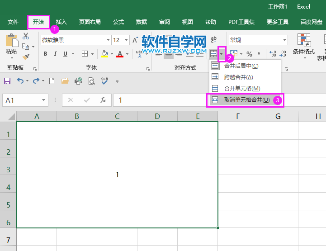Expand the underline style arrow
This screenshot has width=326, height=251.
(x=73, y=54)
